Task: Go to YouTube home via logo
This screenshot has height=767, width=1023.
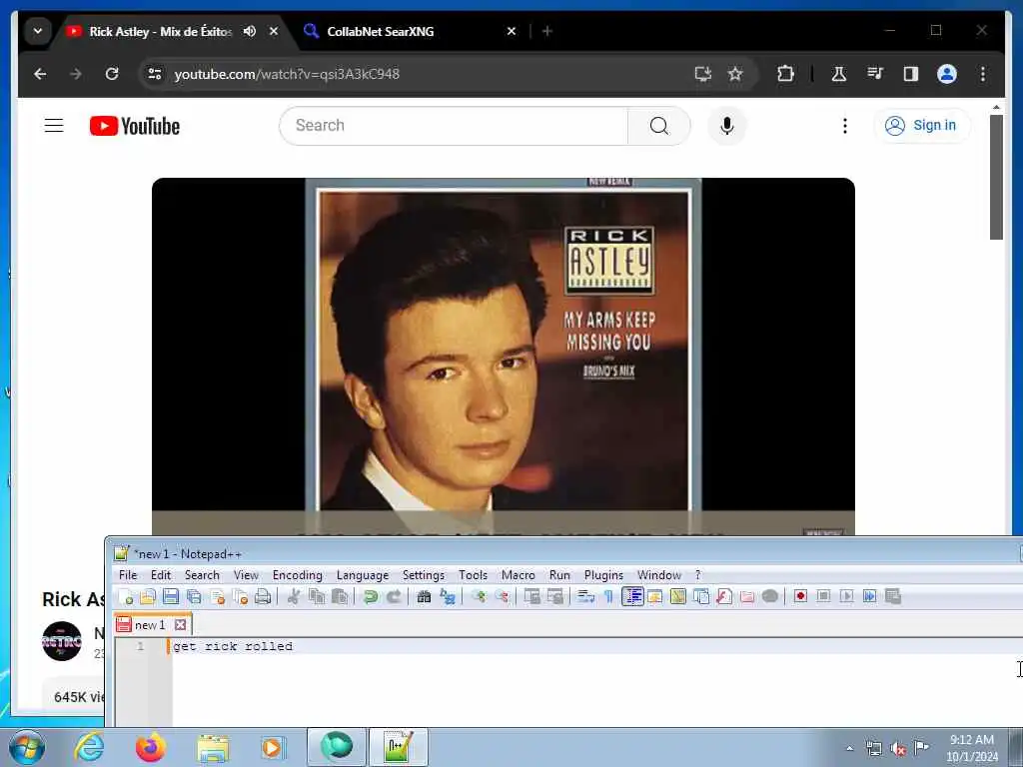Action: (x=135, y=126)
